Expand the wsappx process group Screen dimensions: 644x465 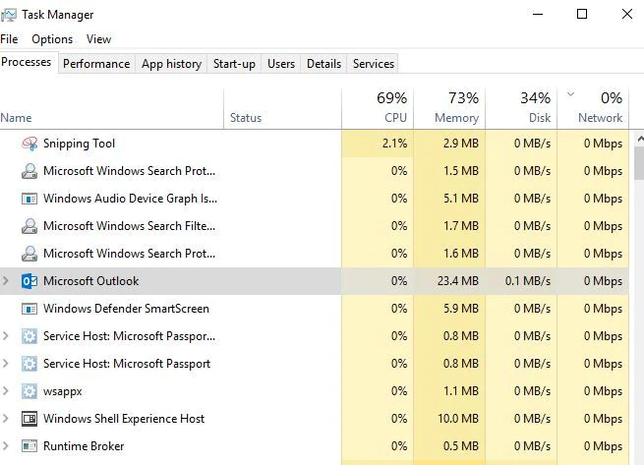6,391
